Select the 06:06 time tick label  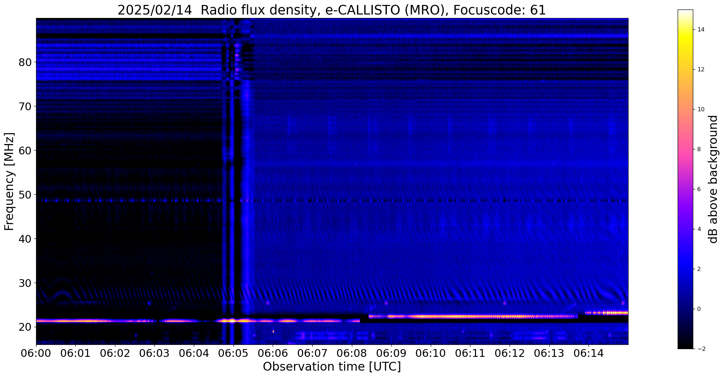tap(273, 353)
